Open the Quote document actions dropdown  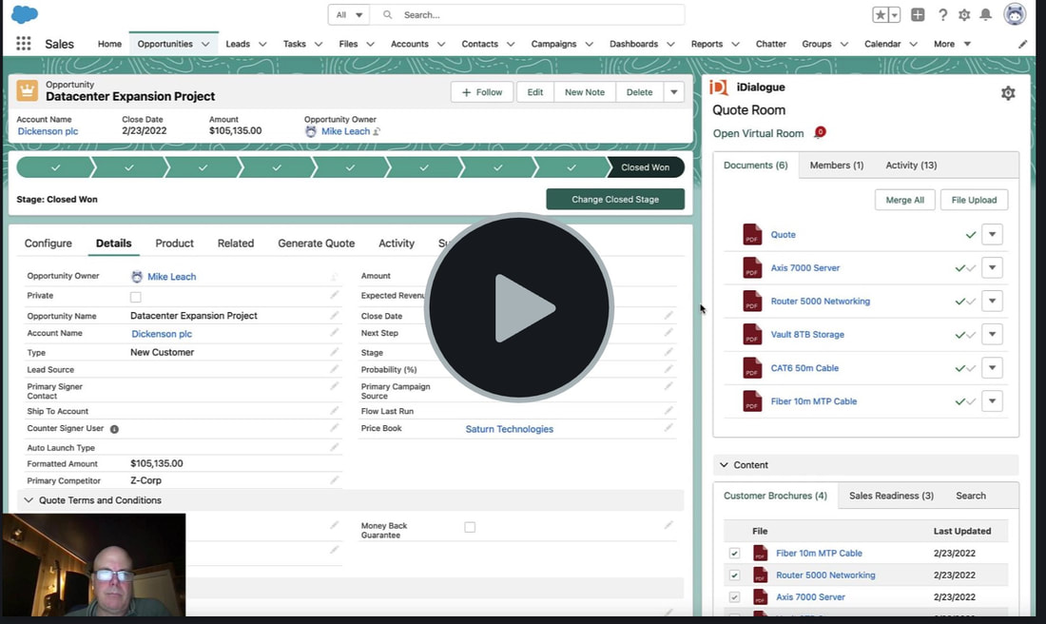point(992,234)
